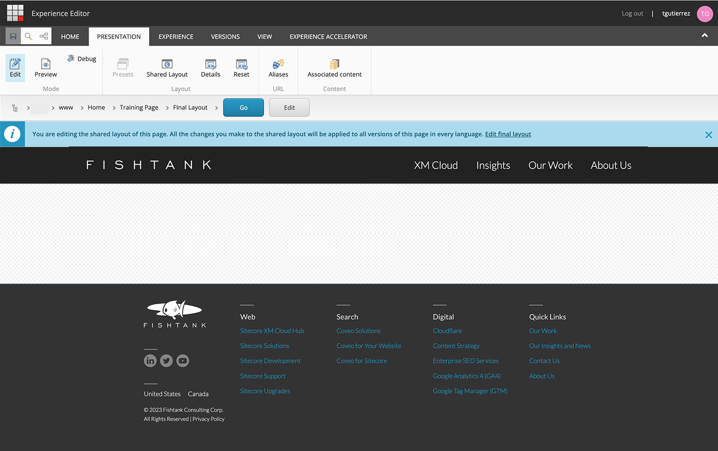Screen dimensions: 718x451
Task: Click the blue Go button
Action: point(243,107)
